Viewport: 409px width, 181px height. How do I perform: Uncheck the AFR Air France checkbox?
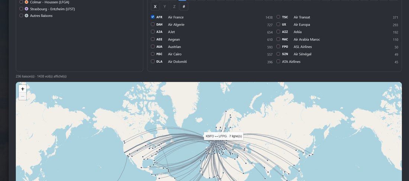click(153, 17)
